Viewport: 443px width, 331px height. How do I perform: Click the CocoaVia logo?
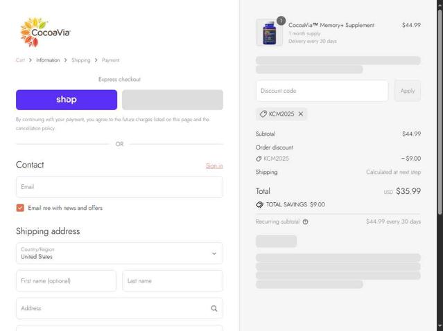tap(45, 32)
